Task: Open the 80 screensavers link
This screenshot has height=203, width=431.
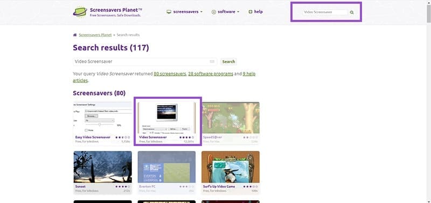Action: (170, 74)
